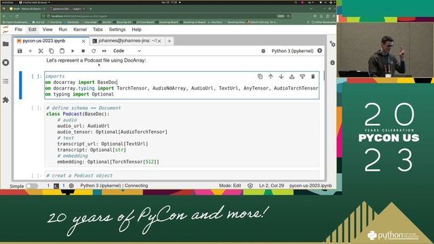Click inside the imports code cell editor
The height and width of the screenshot is (244, 434).
(x=182, y=85)
